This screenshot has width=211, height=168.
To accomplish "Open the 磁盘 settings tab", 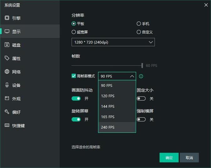I will coord(30,45).
